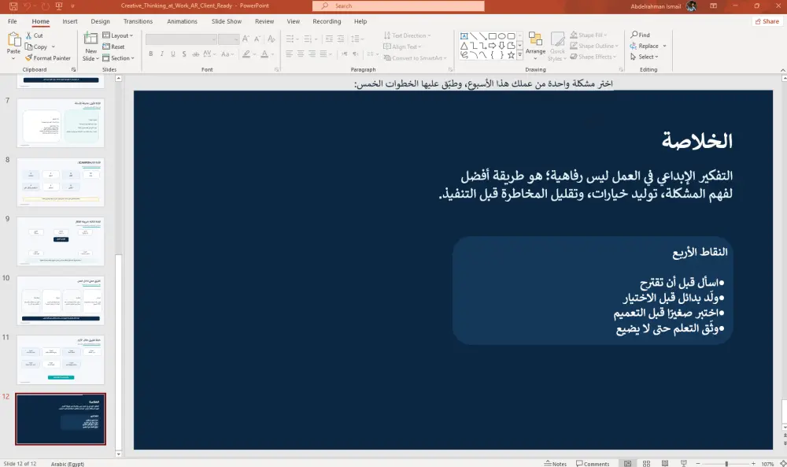Open Quick Styles gallery

557,46
